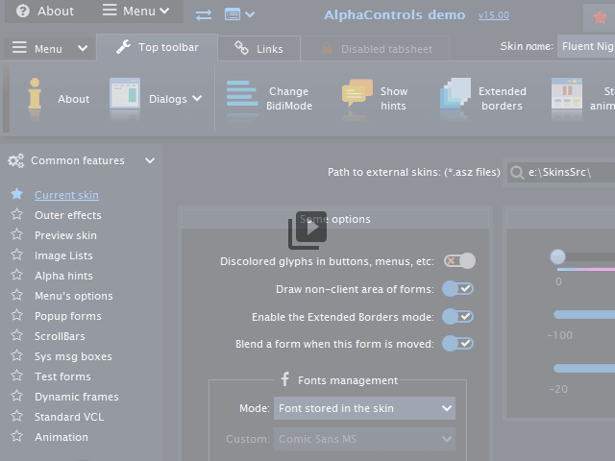The width and height of the screenshot is (615, 461).
Task: Select Menu's options in sidebar
Action: point(73,296)
